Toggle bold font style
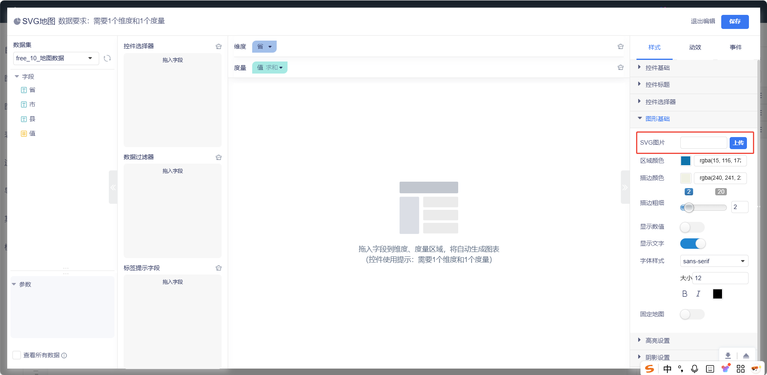Viewport: 767px width, 375px height. [685, 294]
